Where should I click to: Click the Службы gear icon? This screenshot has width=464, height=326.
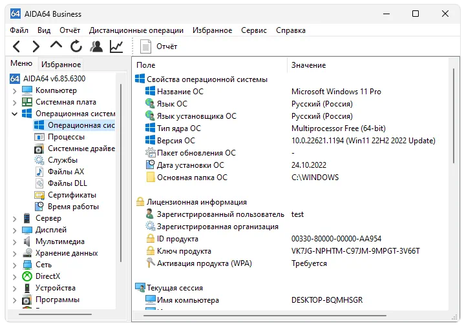point(39,160)
